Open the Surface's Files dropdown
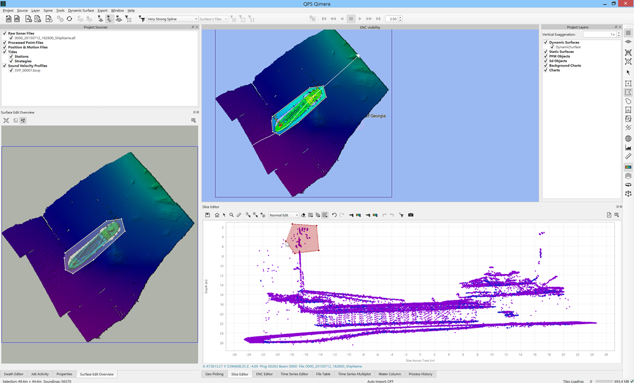 click(x=213, y=19)
